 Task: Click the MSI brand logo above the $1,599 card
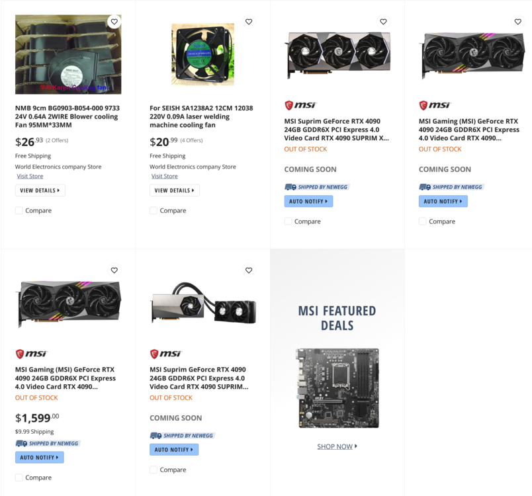32,354
